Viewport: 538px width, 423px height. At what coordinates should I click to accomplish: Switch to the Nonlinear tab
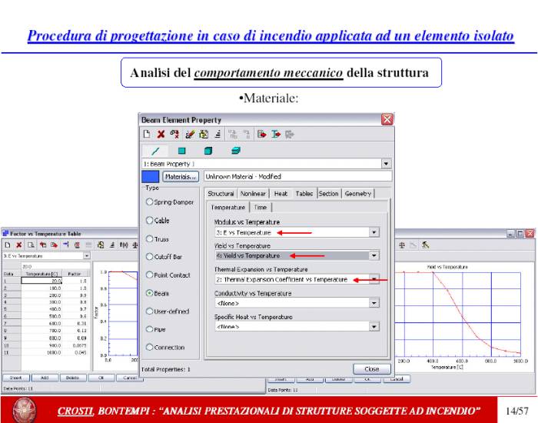point(253,194)
